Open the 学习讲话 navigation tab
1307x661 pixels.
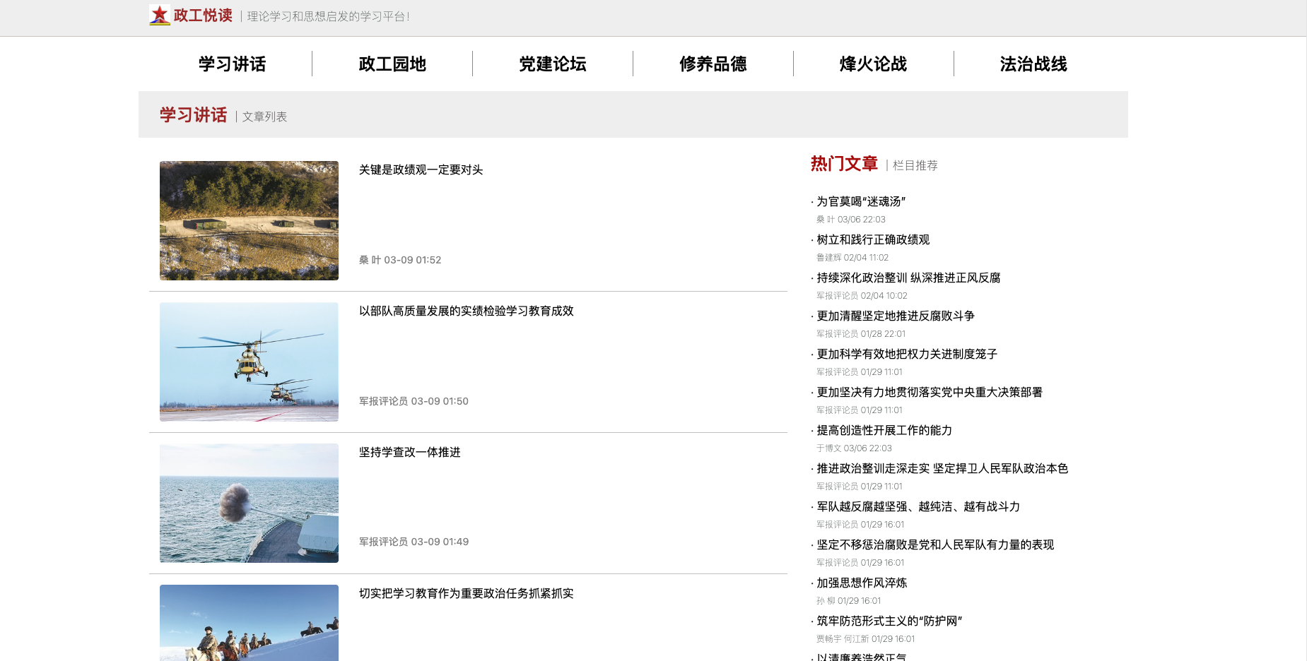coord(232,64)
